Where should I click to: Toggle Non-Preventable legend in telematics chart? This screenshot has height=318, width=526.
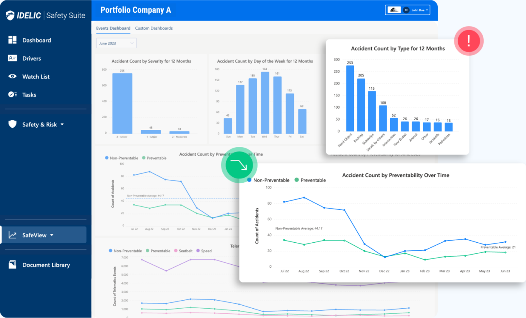[x=126, y=251]
